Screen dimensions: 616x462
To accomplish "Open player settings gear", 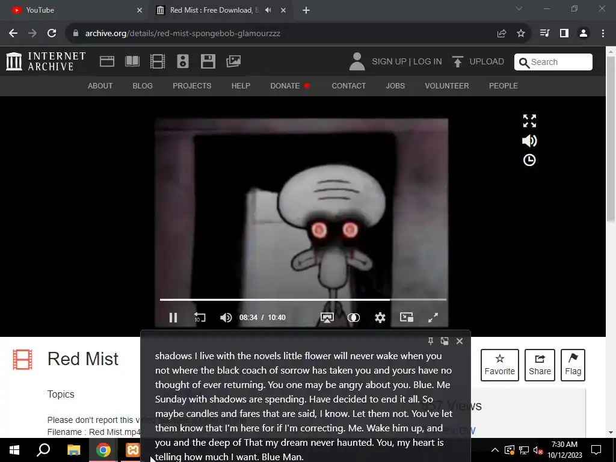I will click(x=380, y=318).
